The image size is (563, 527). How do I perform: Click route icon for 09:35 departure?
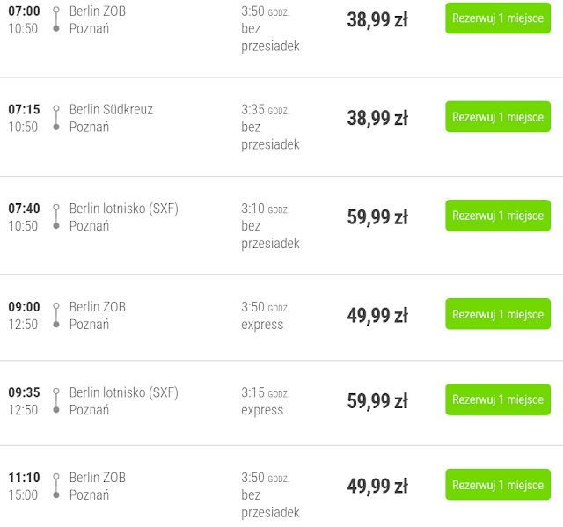coord(56,400)
